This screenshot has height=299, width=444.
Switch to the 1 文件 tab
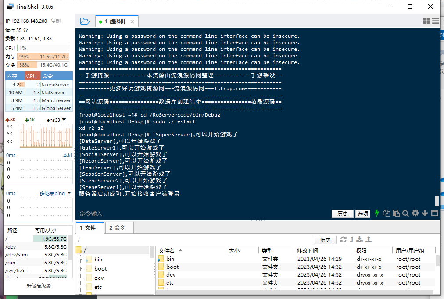coord(90,228)
